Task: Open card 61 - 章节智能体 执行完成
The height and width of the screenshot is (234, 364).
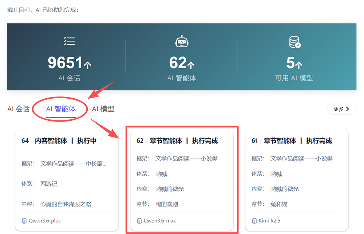Action: 297,180
